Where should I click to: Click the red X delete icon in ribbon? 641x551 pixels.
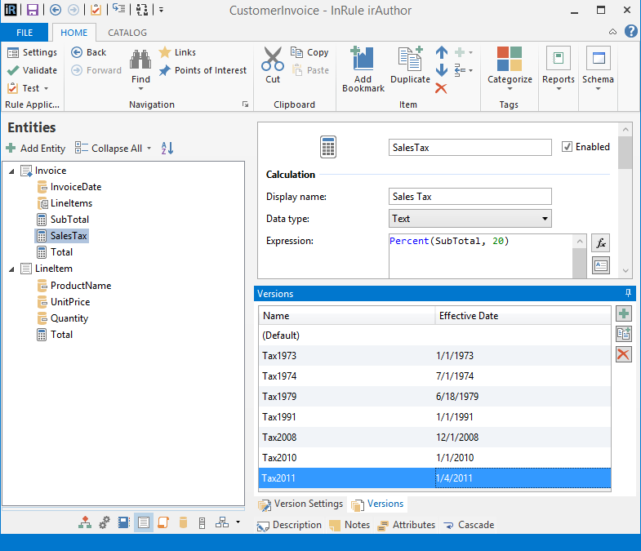click(x=441, y=88)
